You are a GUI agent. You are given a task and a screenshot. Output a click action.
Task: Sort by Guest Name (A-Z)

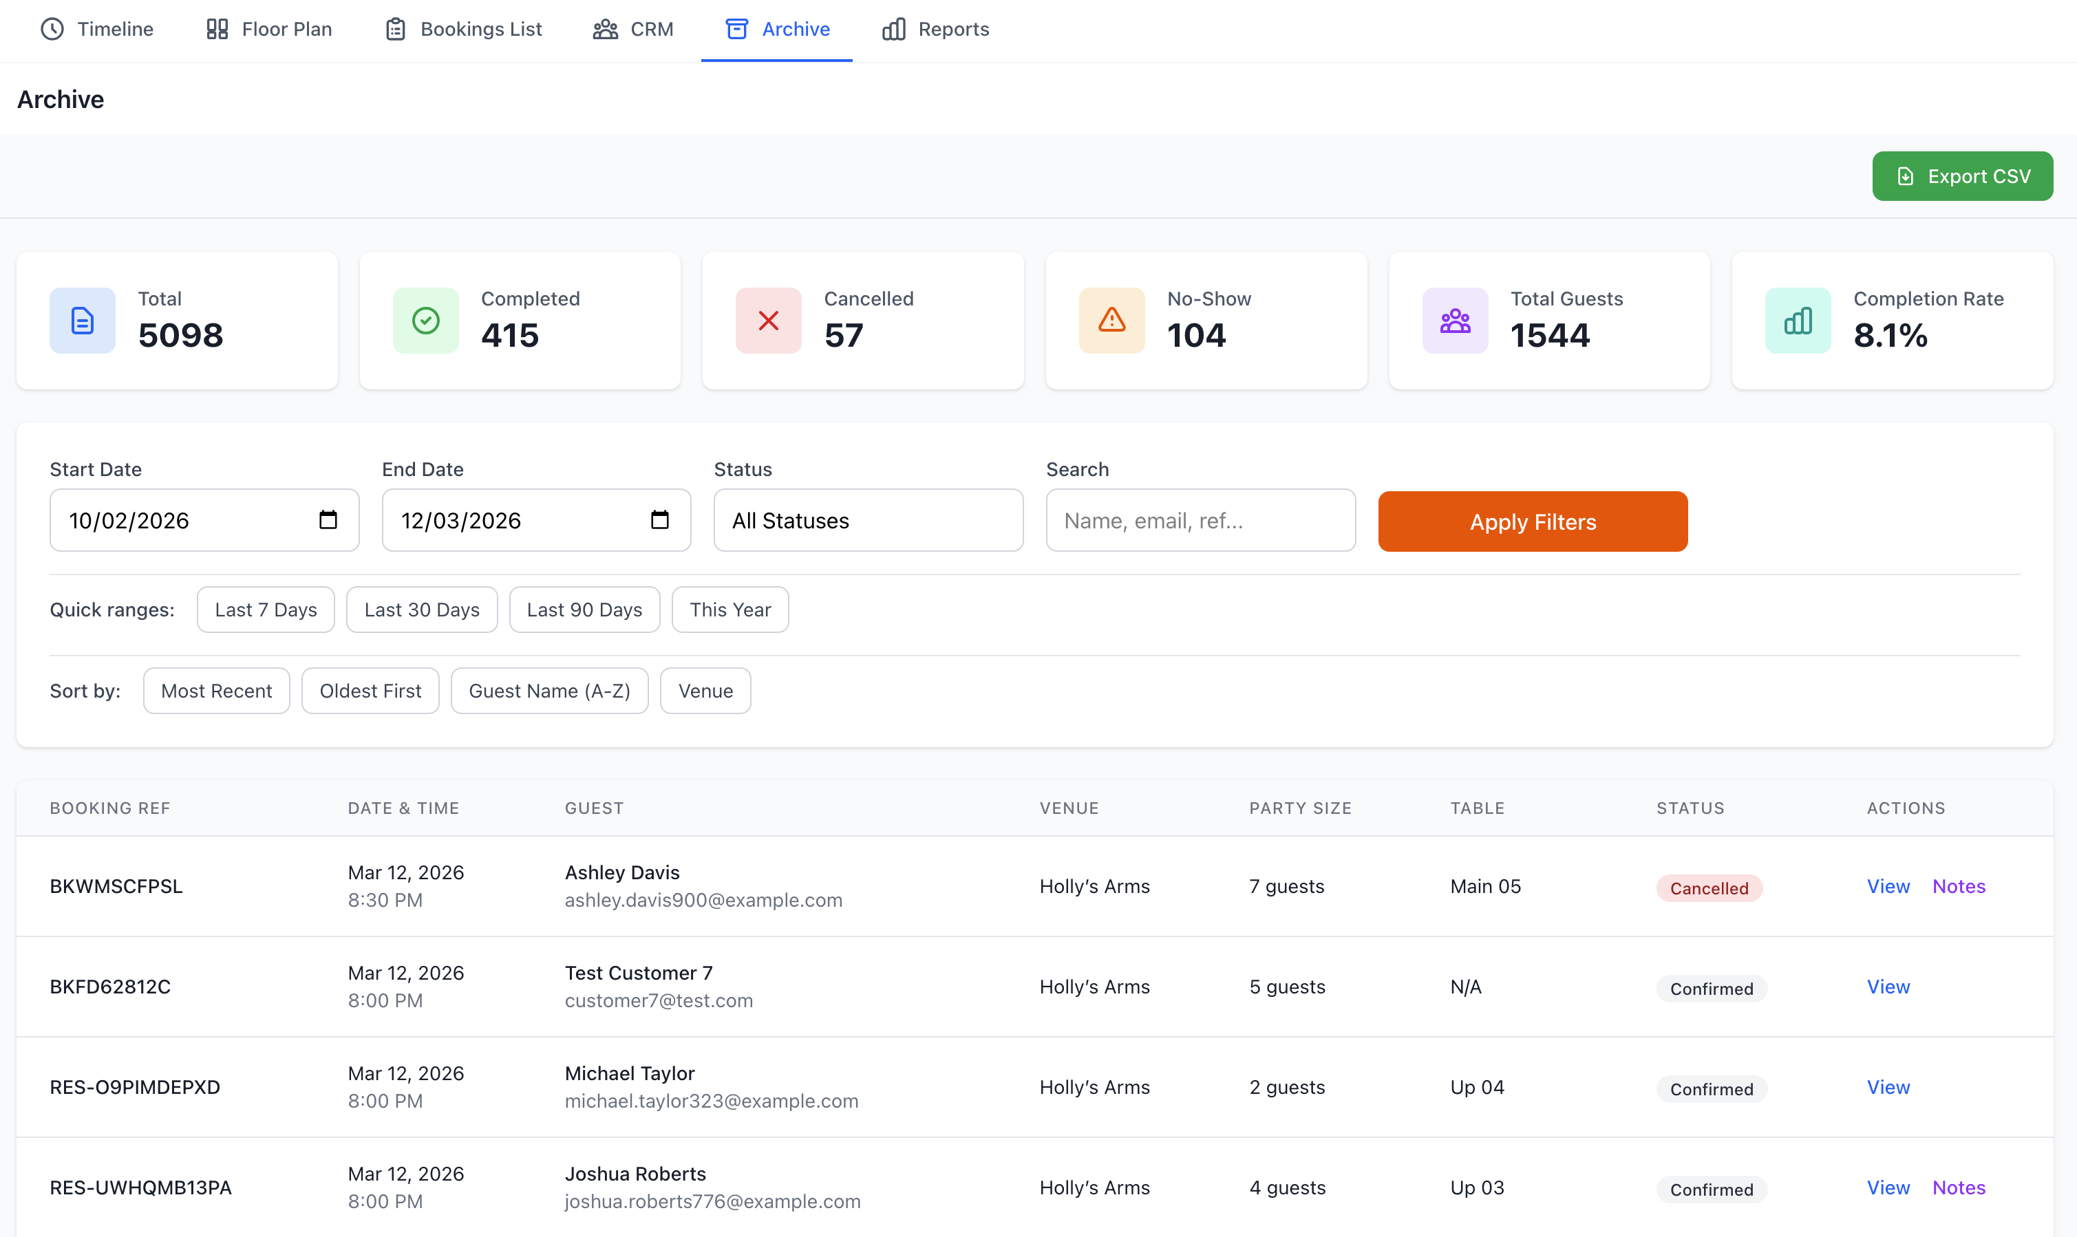tap(549, 690)
